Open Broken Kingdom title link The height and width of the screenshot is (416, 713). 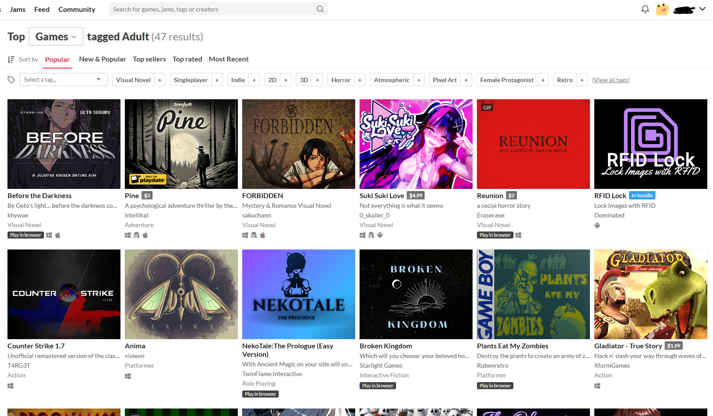point(386,346)
